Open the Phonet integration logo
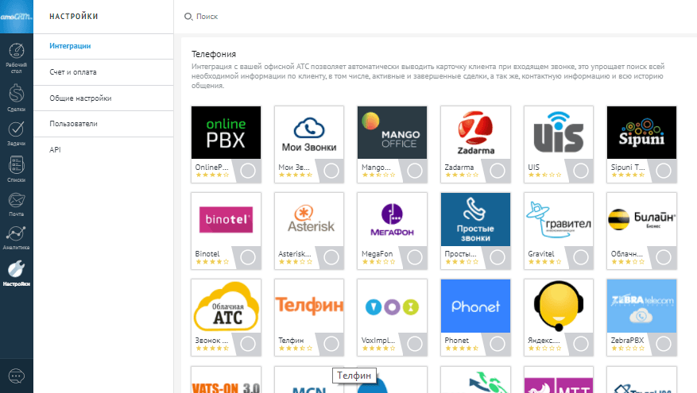This screenshot has height=393, width=697. click(x=475, y=306)
